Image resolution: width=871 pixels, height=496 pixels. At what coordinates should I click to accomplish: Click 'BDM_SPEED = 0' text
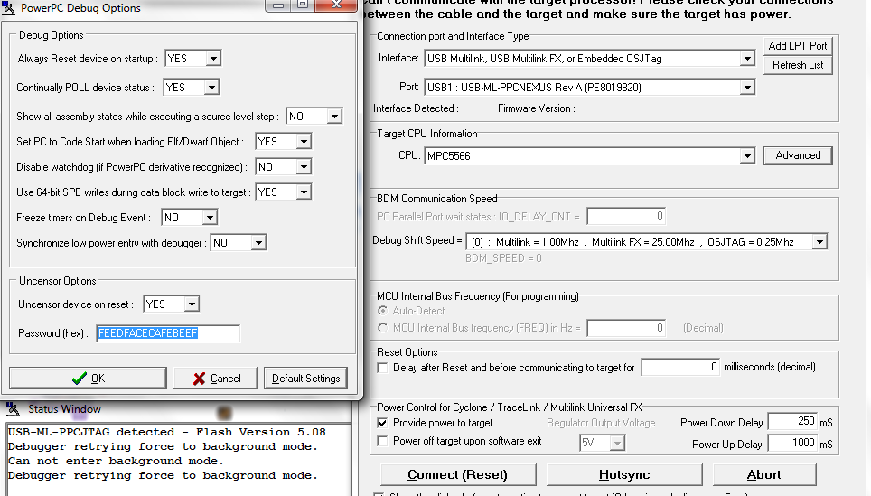[x=503, y=258]
